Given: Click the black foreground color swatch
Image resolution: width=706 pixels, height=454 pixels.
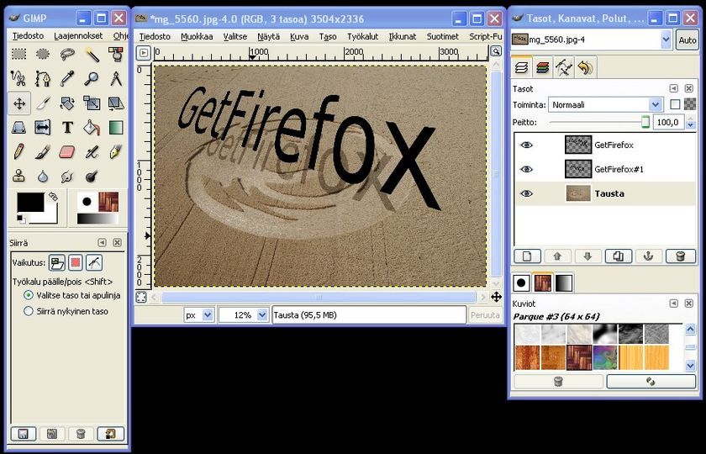Looking at the screenshot, I should (30, 203).
